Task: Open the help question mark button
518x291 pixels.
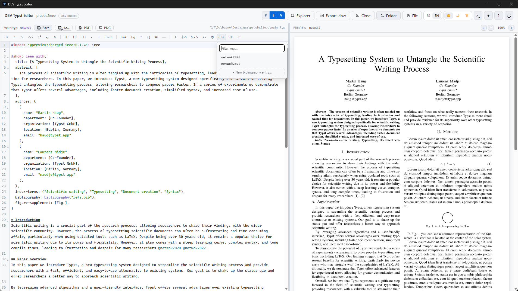Action: tap(499, 16)
